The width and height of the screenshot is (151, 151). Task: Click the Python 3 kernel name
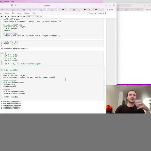point(101,13)
